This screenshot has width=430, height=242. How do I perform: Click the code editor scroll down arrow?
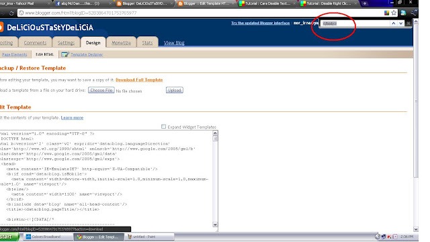(215, 225)
